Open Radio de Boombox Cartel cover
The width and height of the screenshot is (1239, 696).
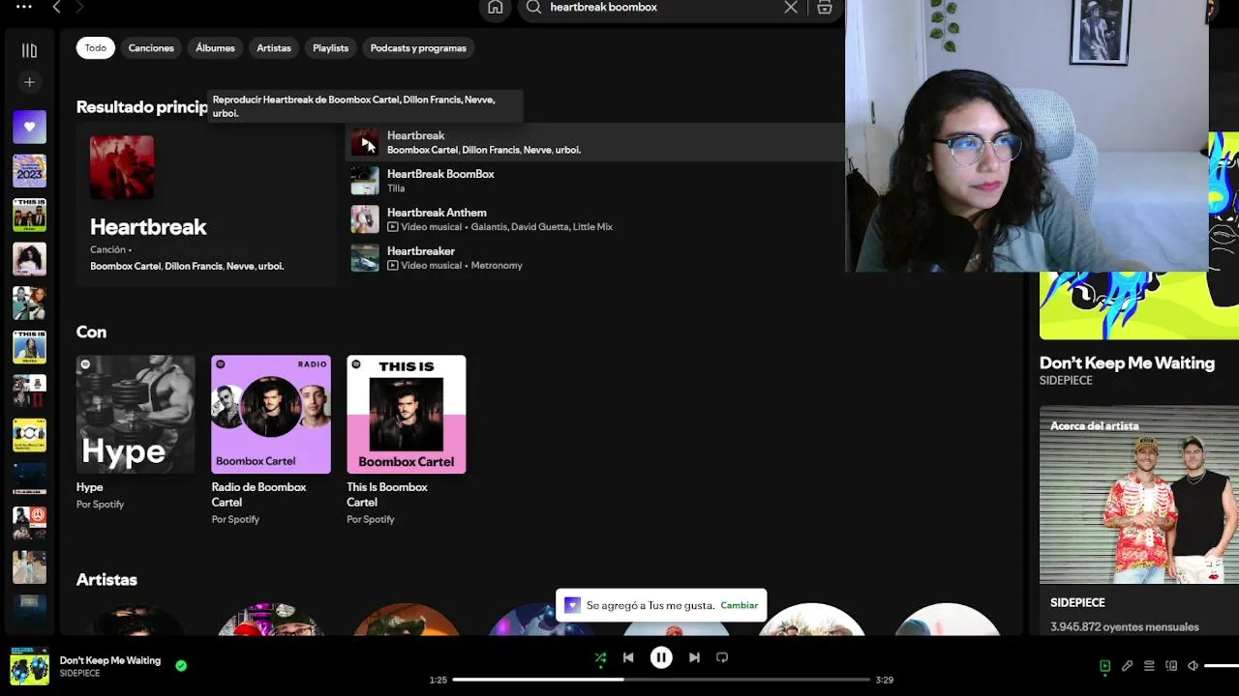tap(271, 415)
